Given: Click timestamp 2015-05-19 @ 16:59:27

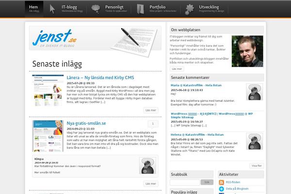Looking at the screenshot, I should tap(187, 122).
